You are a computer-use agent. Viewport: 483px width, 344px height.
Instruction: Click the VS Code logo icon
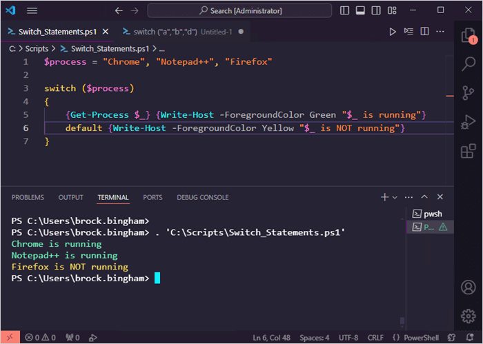(x=10, y=10)
